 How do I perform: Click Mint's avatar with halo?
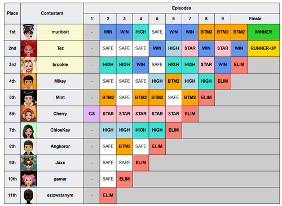pyautogui.click(x=29, y=97)
